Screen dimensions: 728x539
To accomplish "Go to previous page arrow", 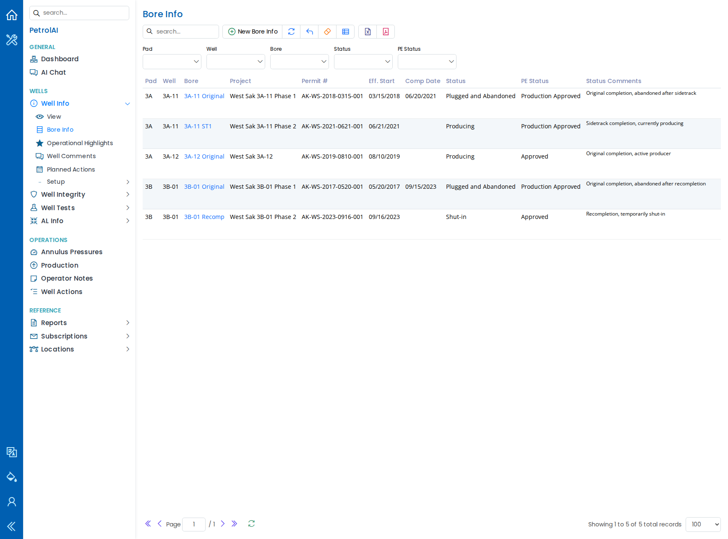I will pyautogui.click(x=159, y=523).
